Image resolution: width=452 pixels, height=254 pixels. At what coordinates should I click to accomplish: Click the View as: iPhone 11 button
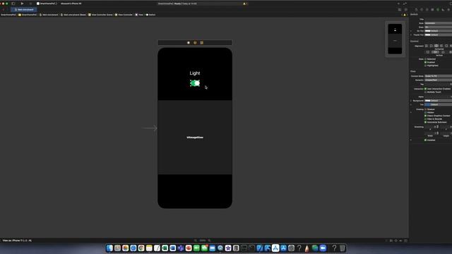click(17, 241)
